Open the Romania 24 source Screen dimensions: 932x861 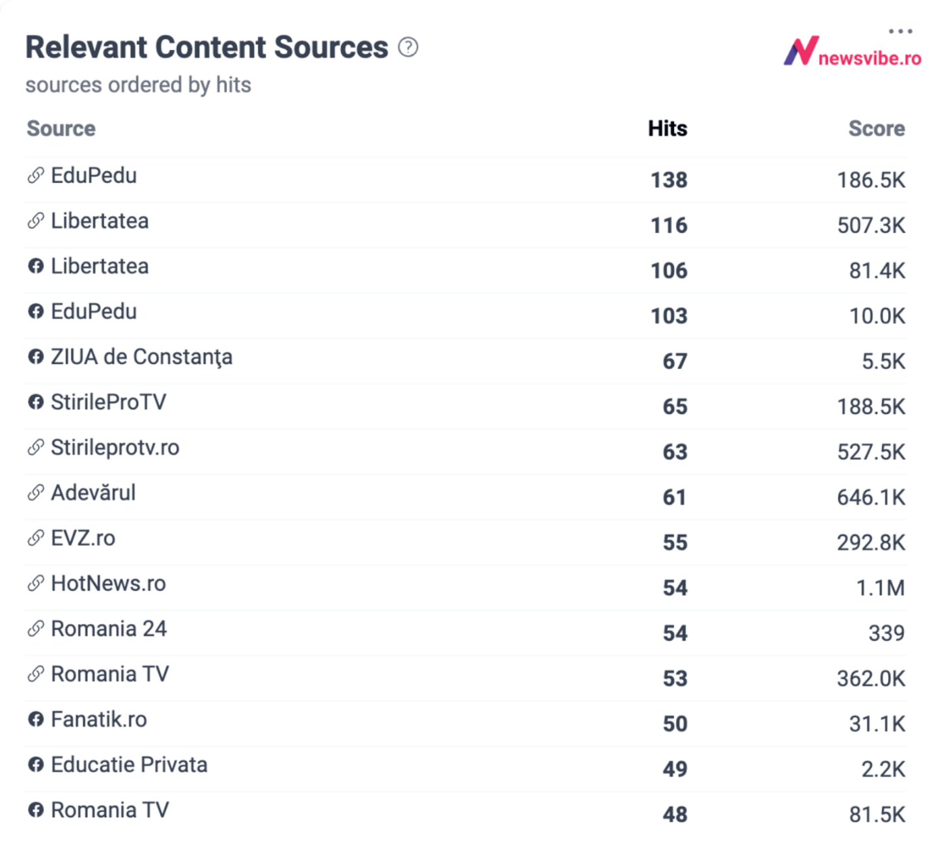(109, 629)
